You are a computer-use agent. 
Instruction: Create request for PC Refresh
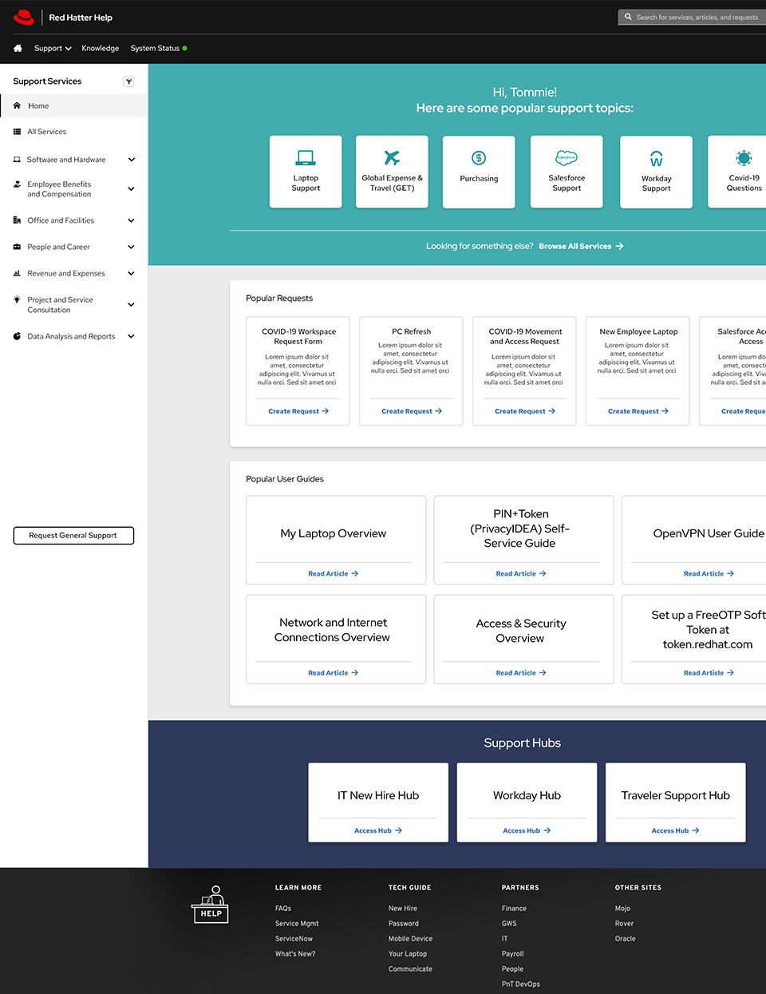412,411
